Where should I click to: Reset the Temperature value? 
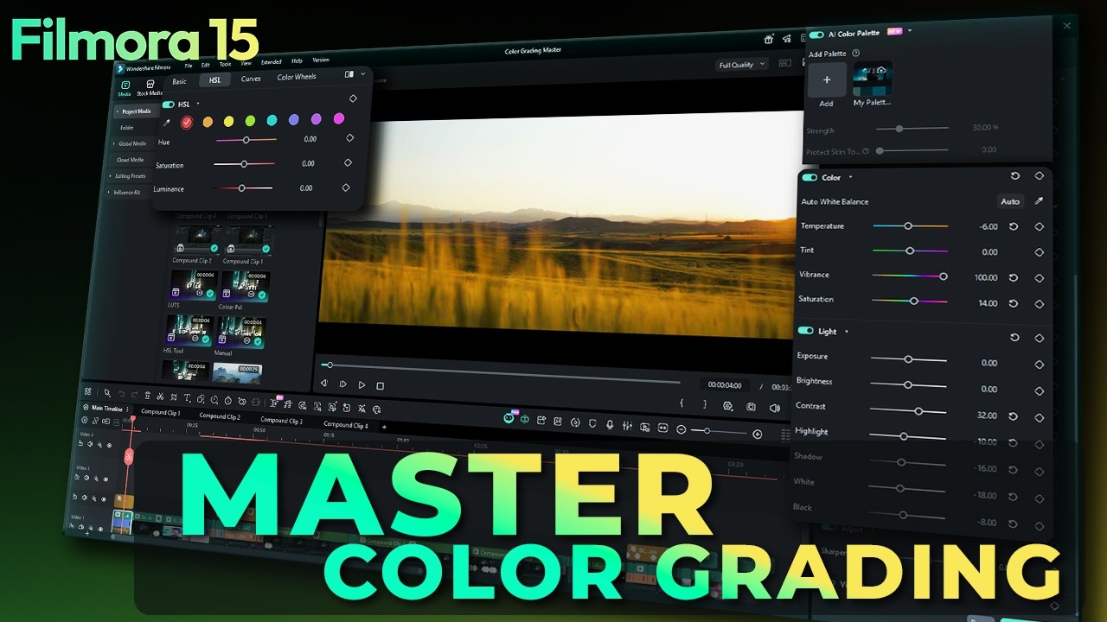coord(1013,226)
